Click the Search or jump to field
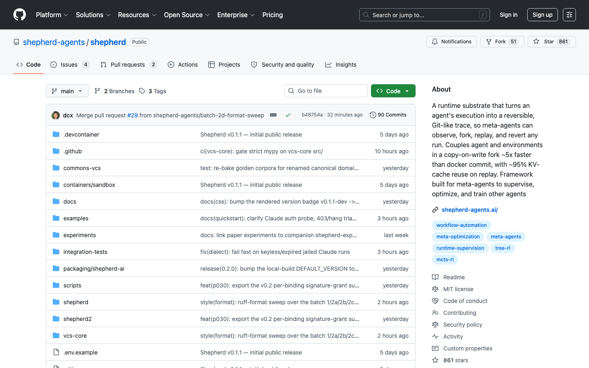The image size is (589, 368). pyautogui.click(x=425, y=15)
